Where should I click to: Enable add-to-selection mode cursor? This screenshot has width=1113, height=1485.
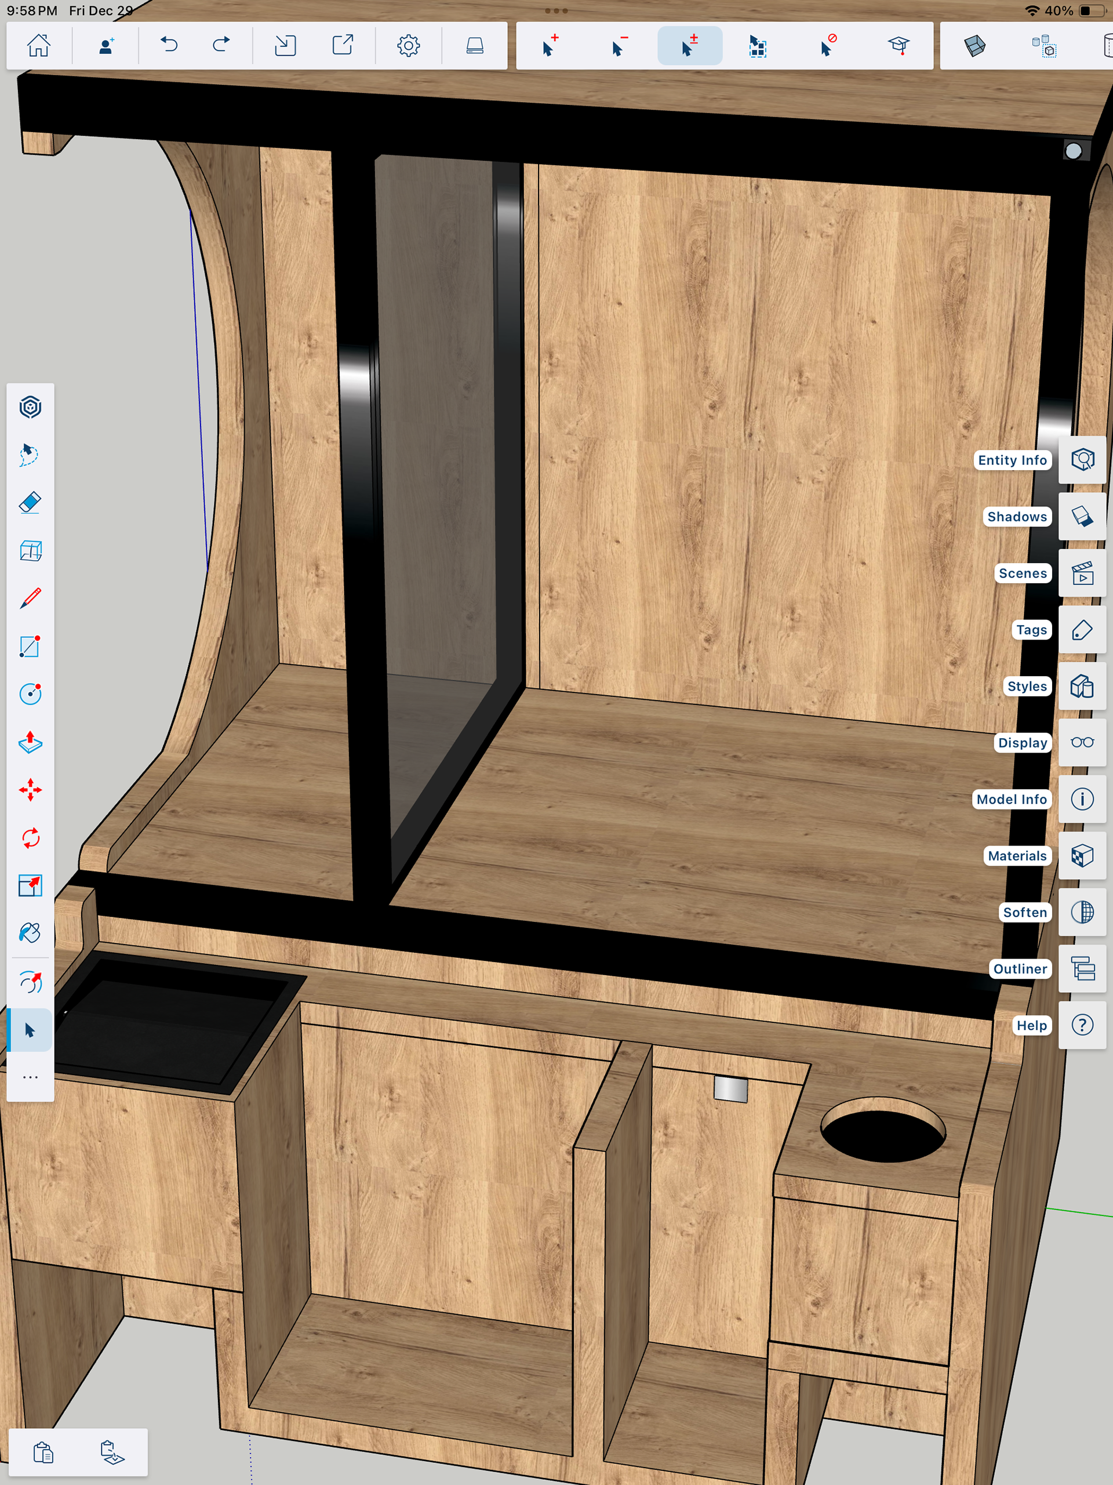550,46
